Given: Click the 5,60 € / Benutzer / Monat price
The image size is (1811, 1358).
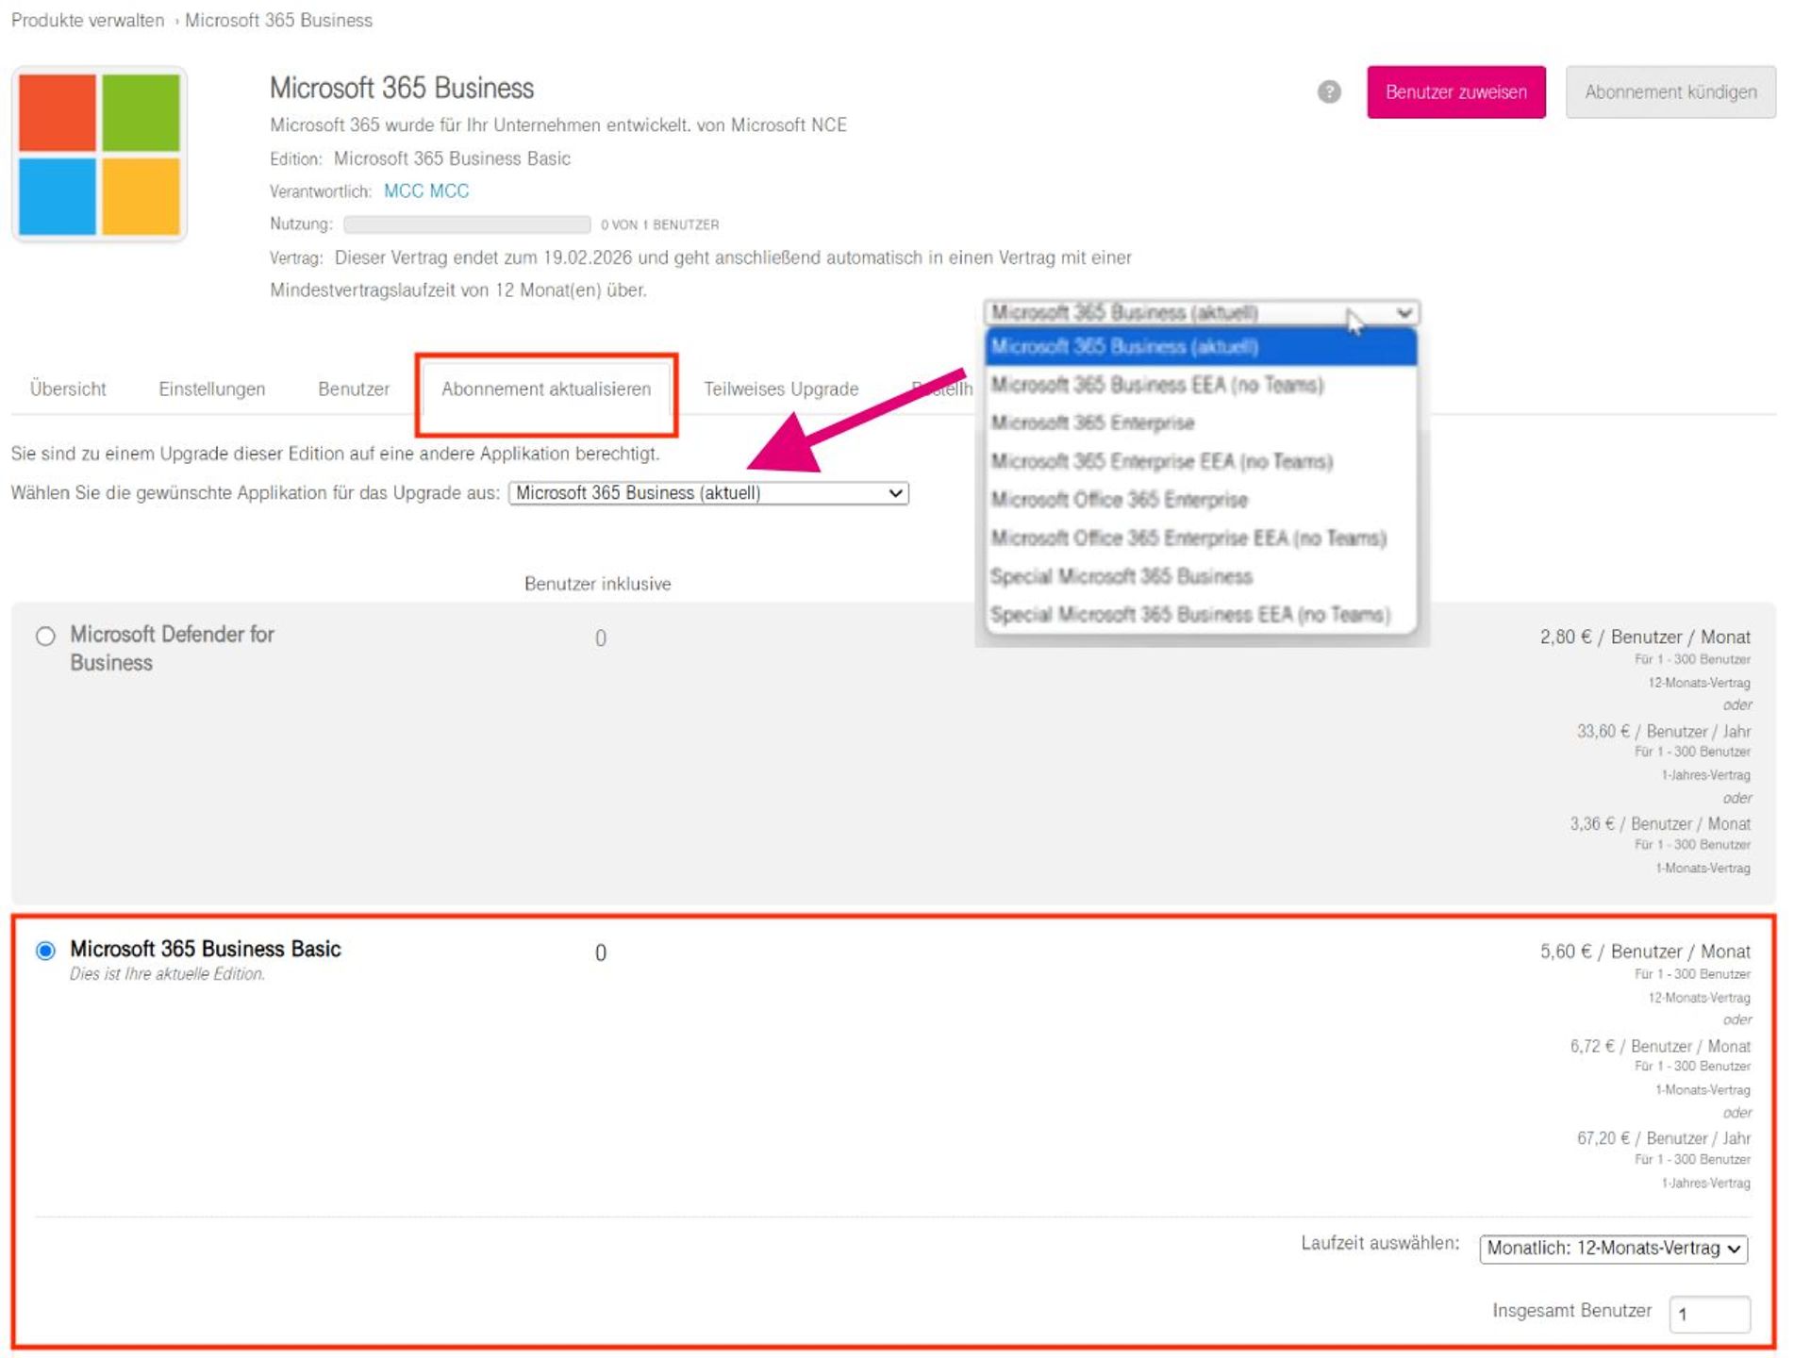Looking at the screenshot, I should tap(1645, 951).
